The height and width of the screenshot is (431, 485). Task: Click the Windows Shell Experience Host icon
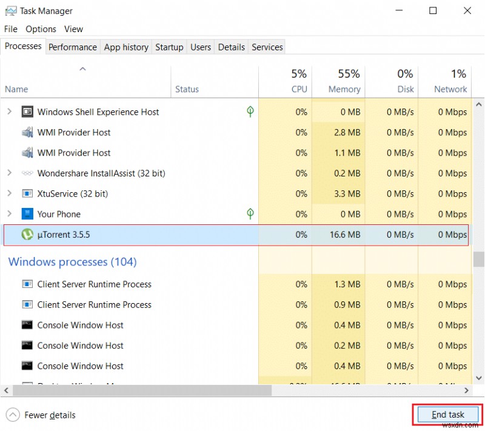click(x=27, y=112)
